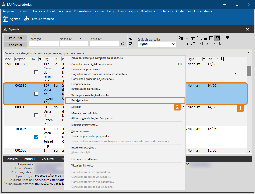Uncheck the checked 1ª Vara do Juizado box

(x=37, y=137)
